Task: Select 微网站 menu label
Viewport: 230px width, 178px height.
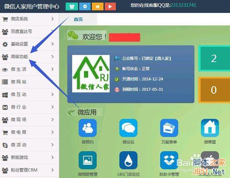Action: click(18, 82)
